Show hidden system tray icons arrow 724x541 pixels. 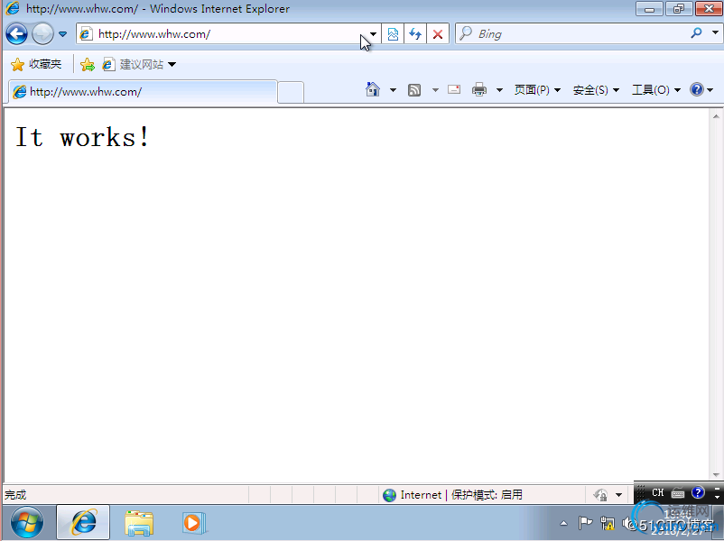point(563,524)
